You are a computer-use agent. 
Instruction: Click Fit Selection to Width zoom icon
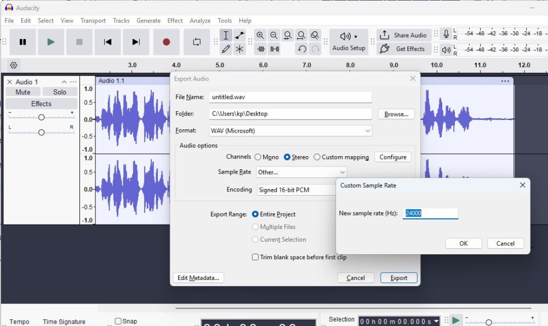coord(287,35)
